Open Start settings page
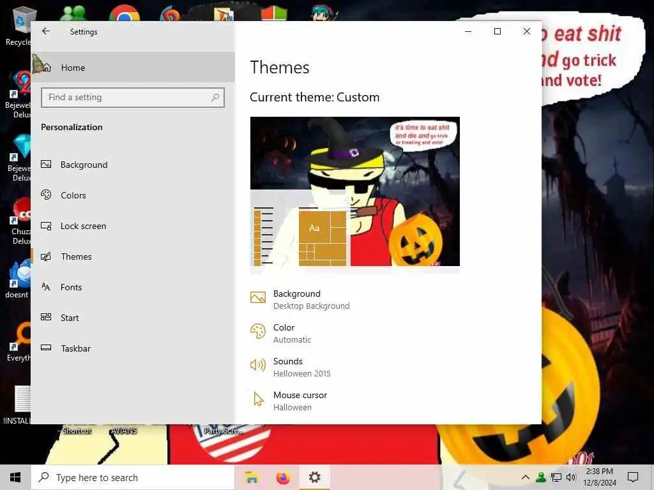The image size is (654, 490). point(133,318)
